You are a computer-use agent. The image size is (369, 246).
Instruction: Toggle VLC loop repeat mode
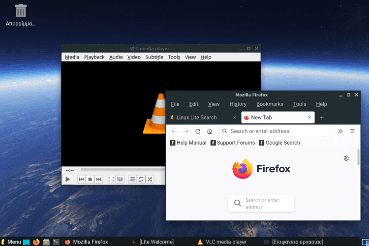coord(141,180)
